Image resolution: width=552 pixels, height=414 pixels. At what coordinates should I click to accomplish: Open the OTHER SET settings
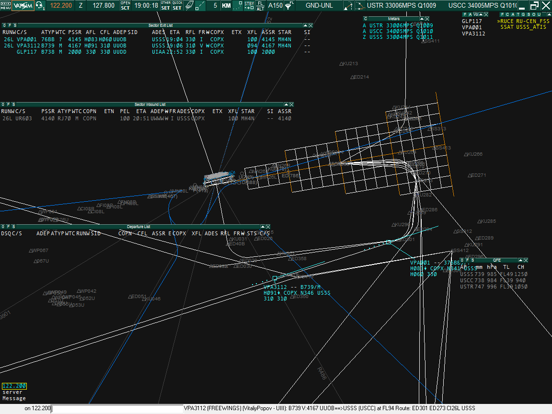point(166,5)
